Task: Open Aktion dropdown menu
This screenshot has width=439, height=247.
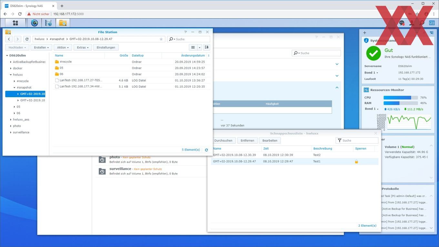Action: (x=63, y=47)
